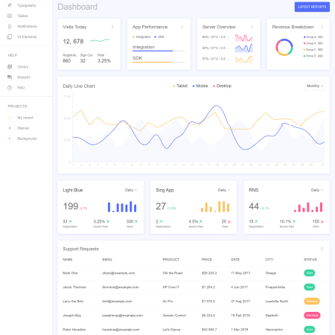
Task: Open the Daily dropdown on the RNS card
Action: (317, 190)
